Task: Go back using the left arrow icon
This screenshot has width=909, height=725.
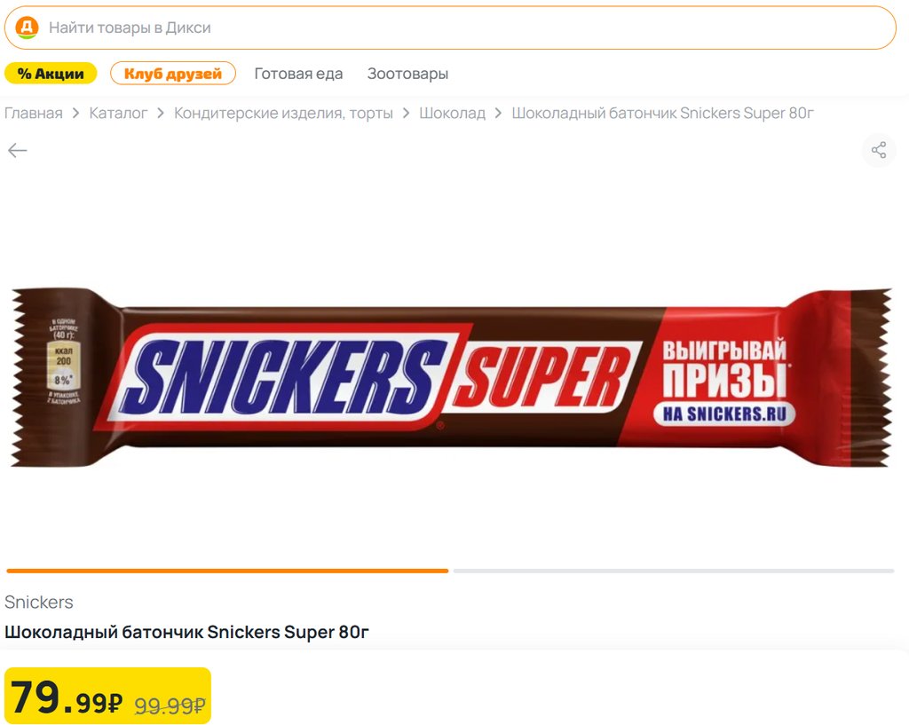Action: pyautogui.click(x=18, y=151)
